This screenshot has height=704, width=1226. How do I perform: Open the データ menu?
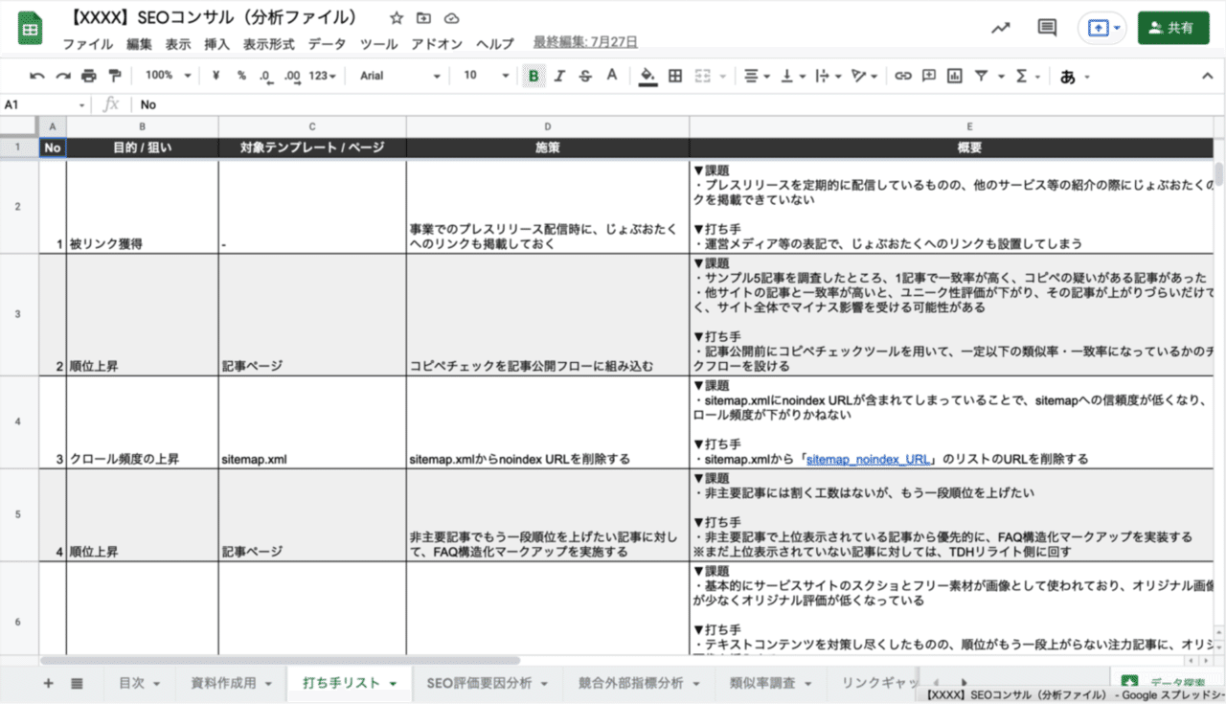click(327, 44)
